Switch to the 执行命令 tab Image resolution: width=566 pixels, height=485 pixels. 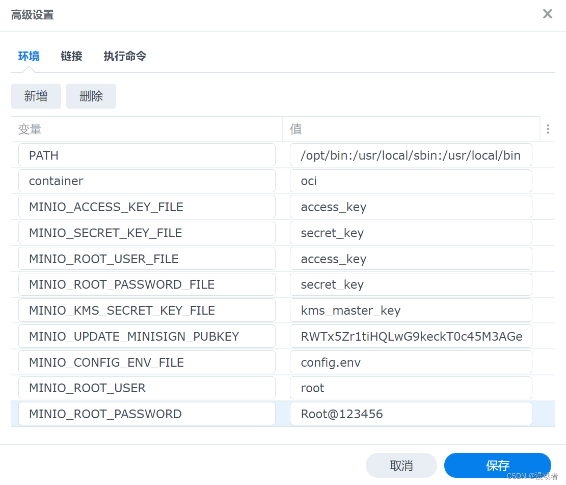point(124,56)
